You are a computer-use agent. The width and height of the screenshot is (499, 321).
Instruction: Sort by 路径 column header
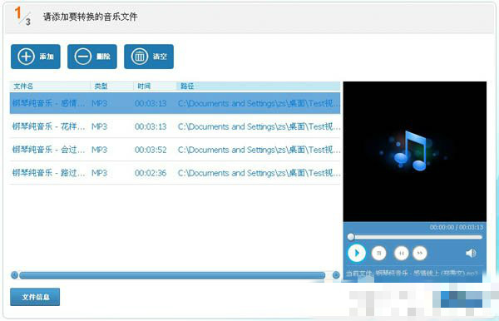point(259,86)
